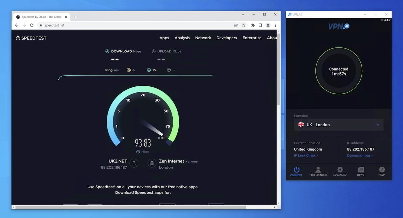The width and height of the screenshot is (403, 218).
Task: Open the Chrome extensions puzzle icon
Action: [253, 25]
